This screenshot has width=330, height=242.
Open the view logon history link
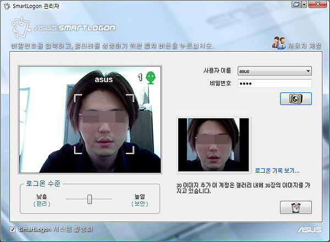(x=277, y=170)
